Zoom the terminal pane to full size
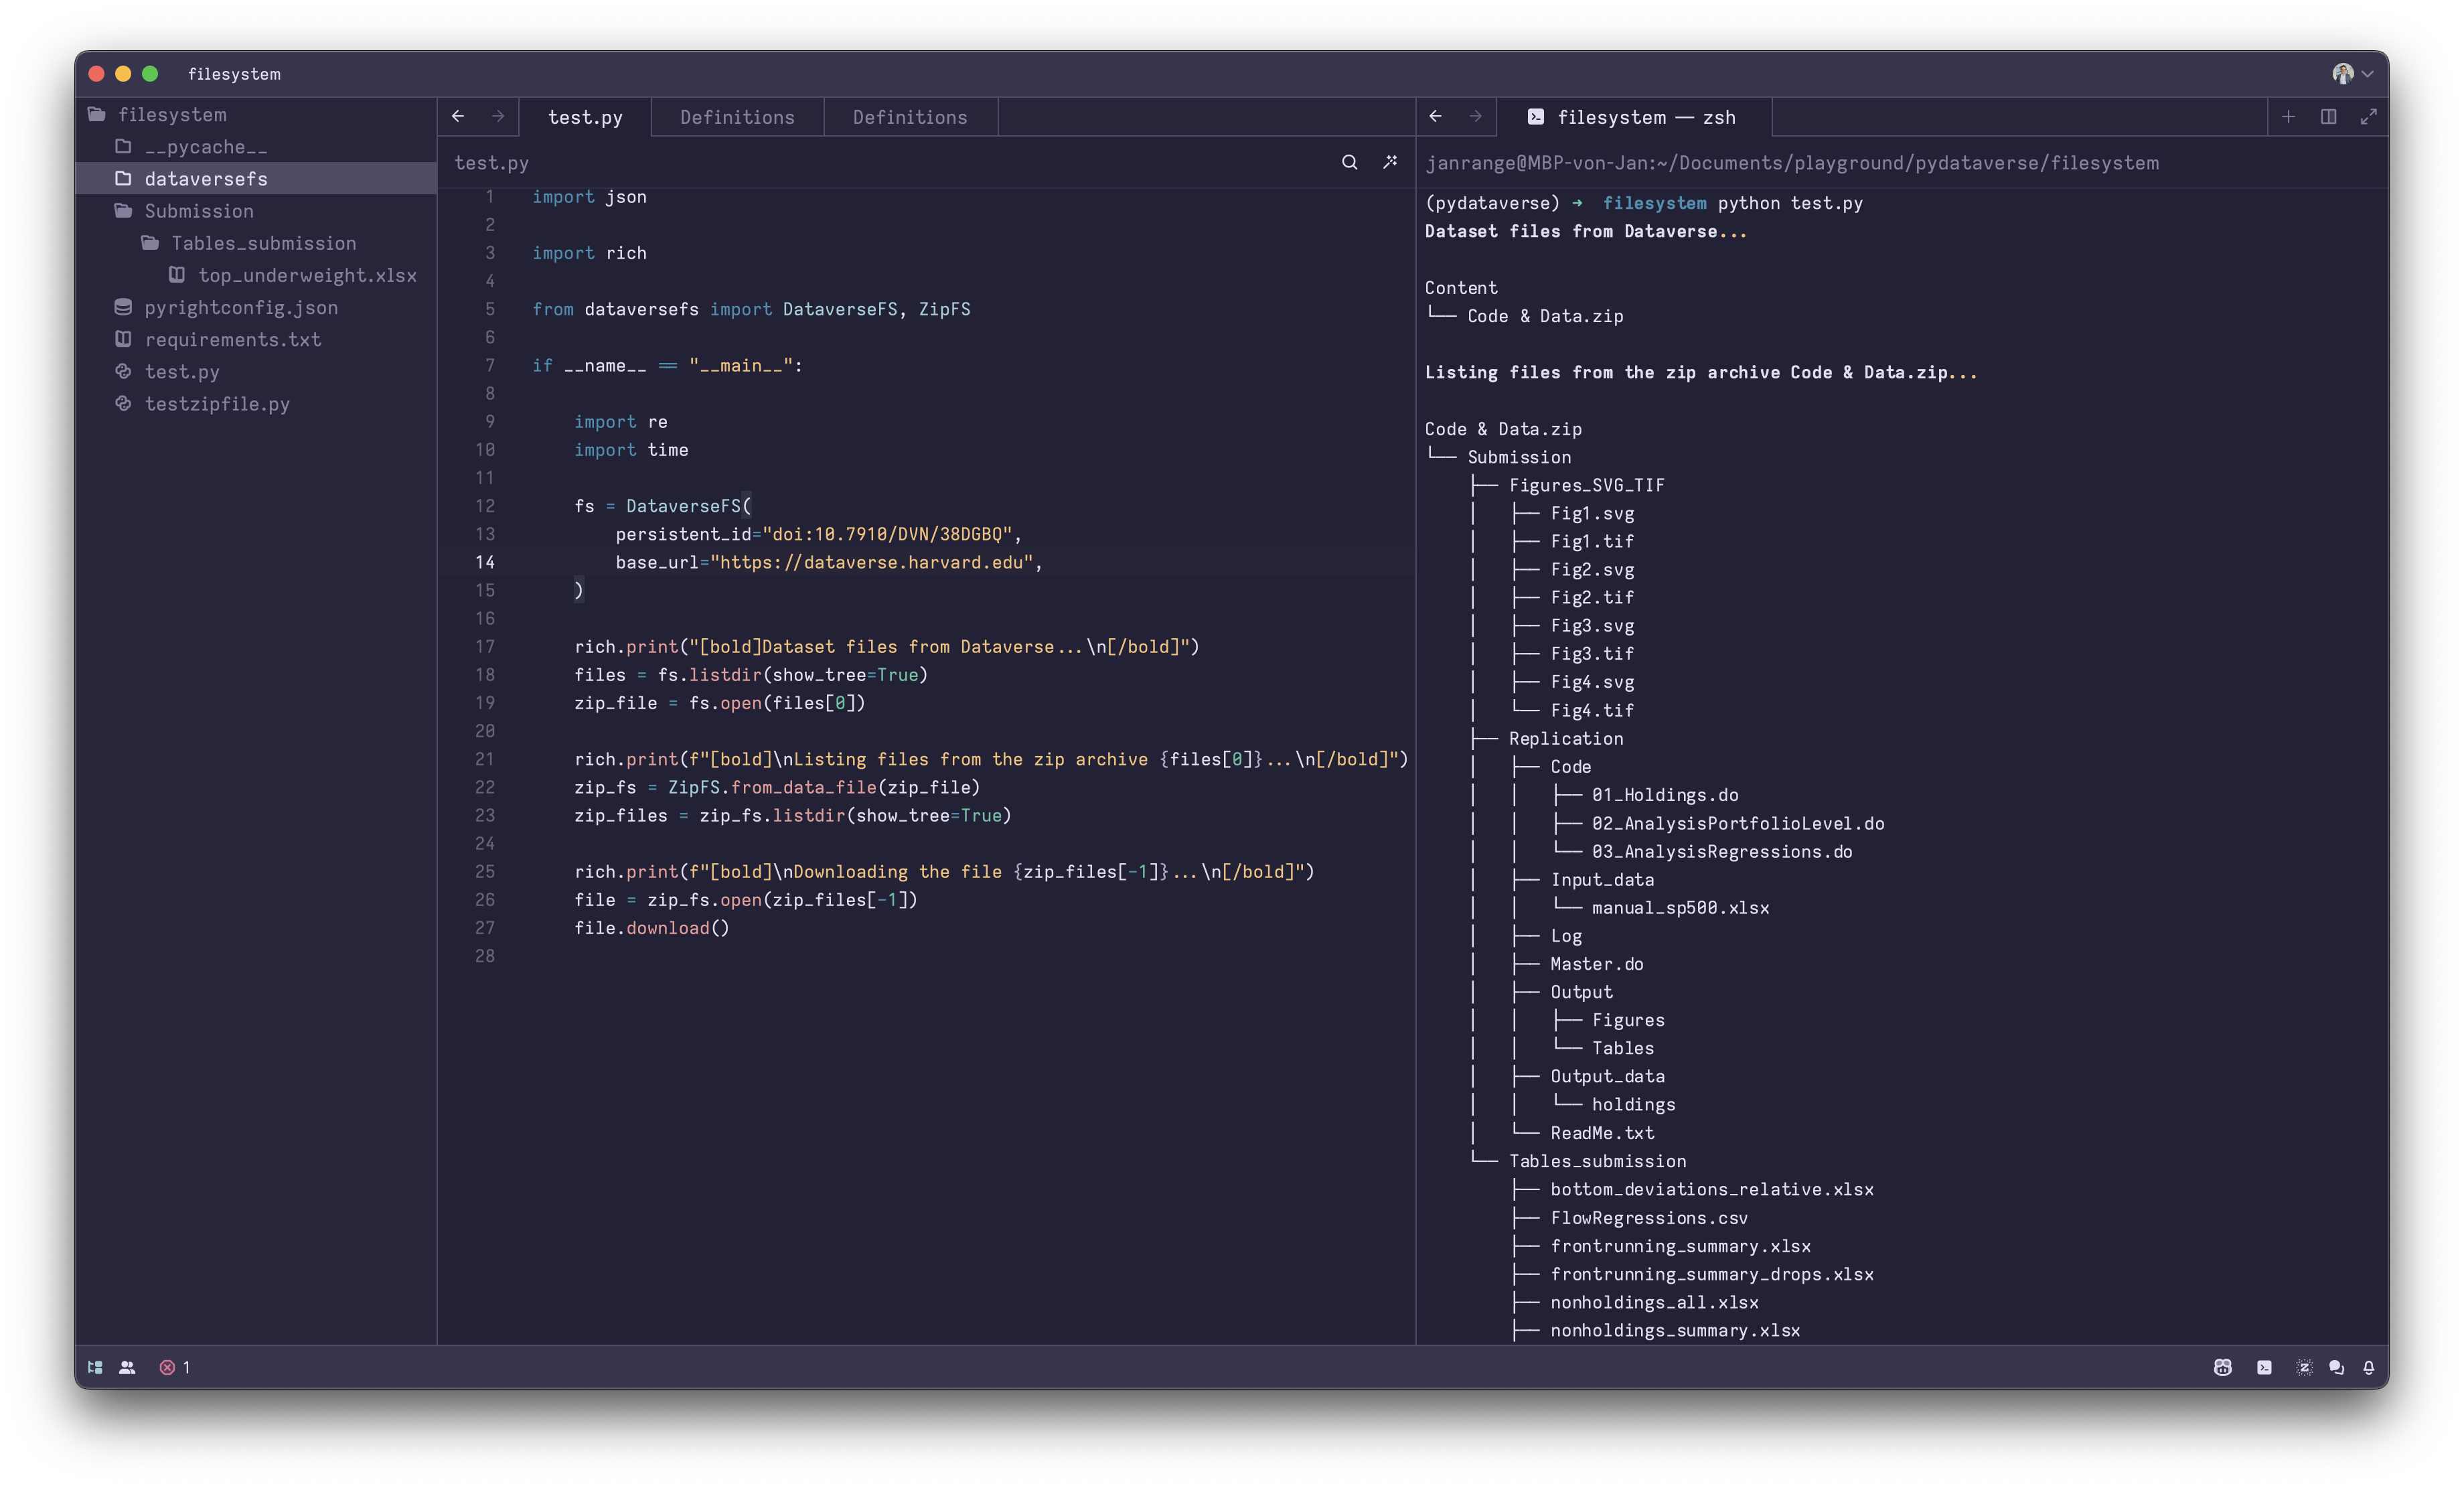Viewport: 2464px width, 1488px height. tap(2368, 117)
